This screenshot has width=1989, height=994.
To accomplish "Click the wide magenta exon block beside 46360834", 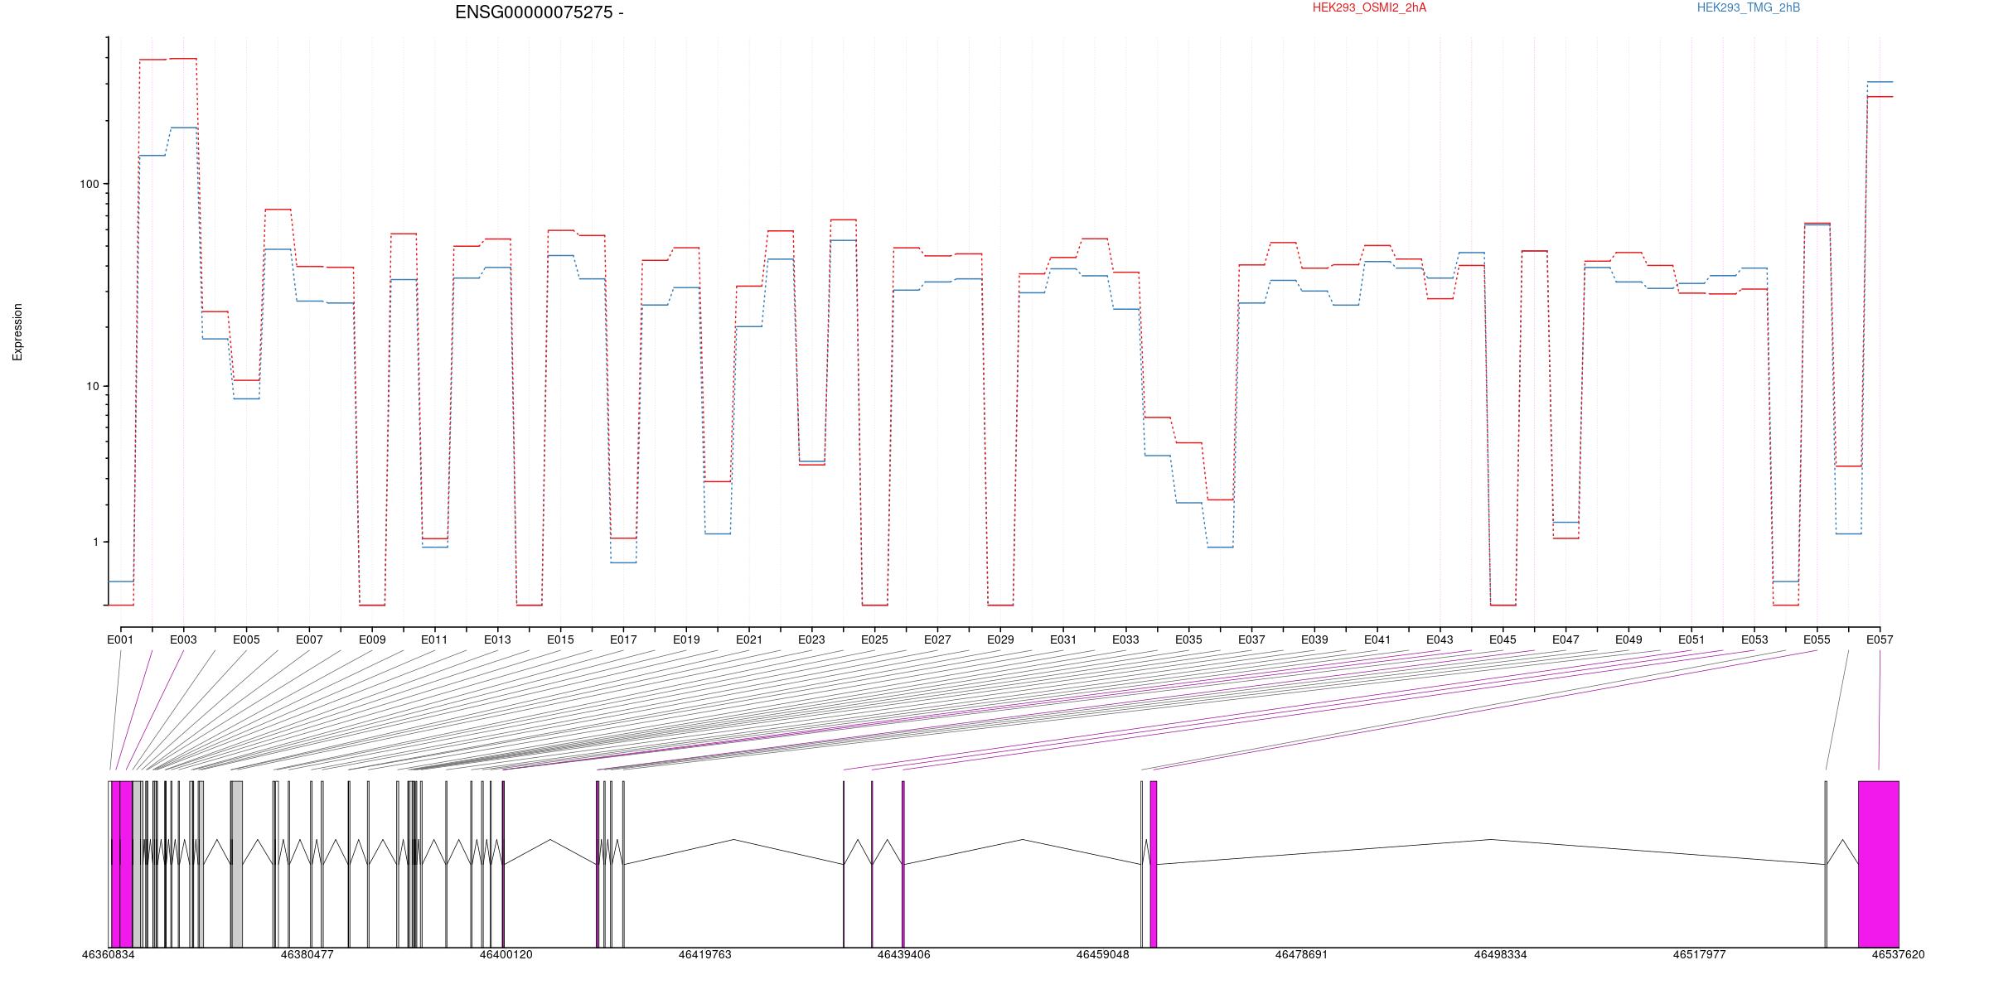I will click(x=122, y=864).
